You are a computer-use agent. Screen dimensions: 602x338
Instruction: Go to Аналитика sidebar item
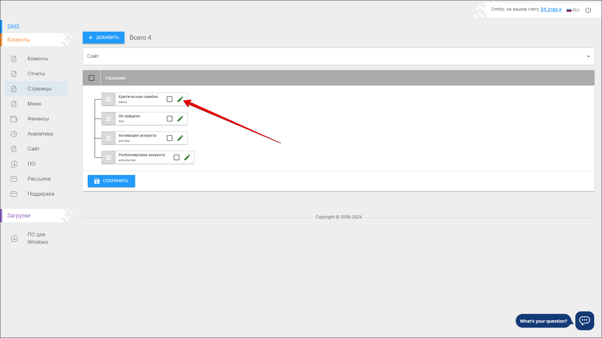[x=40, y=134]
